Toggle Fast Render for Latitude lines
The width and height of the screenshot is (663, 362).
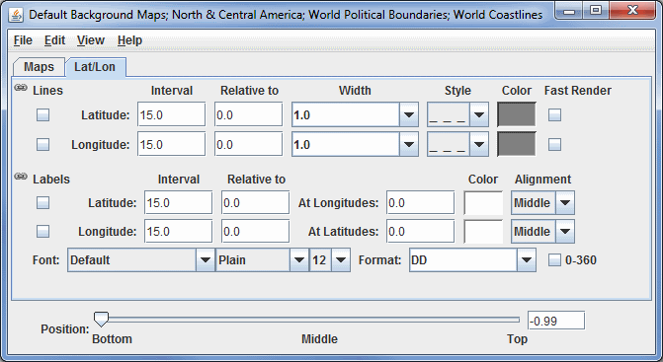(x=554, y=114)
